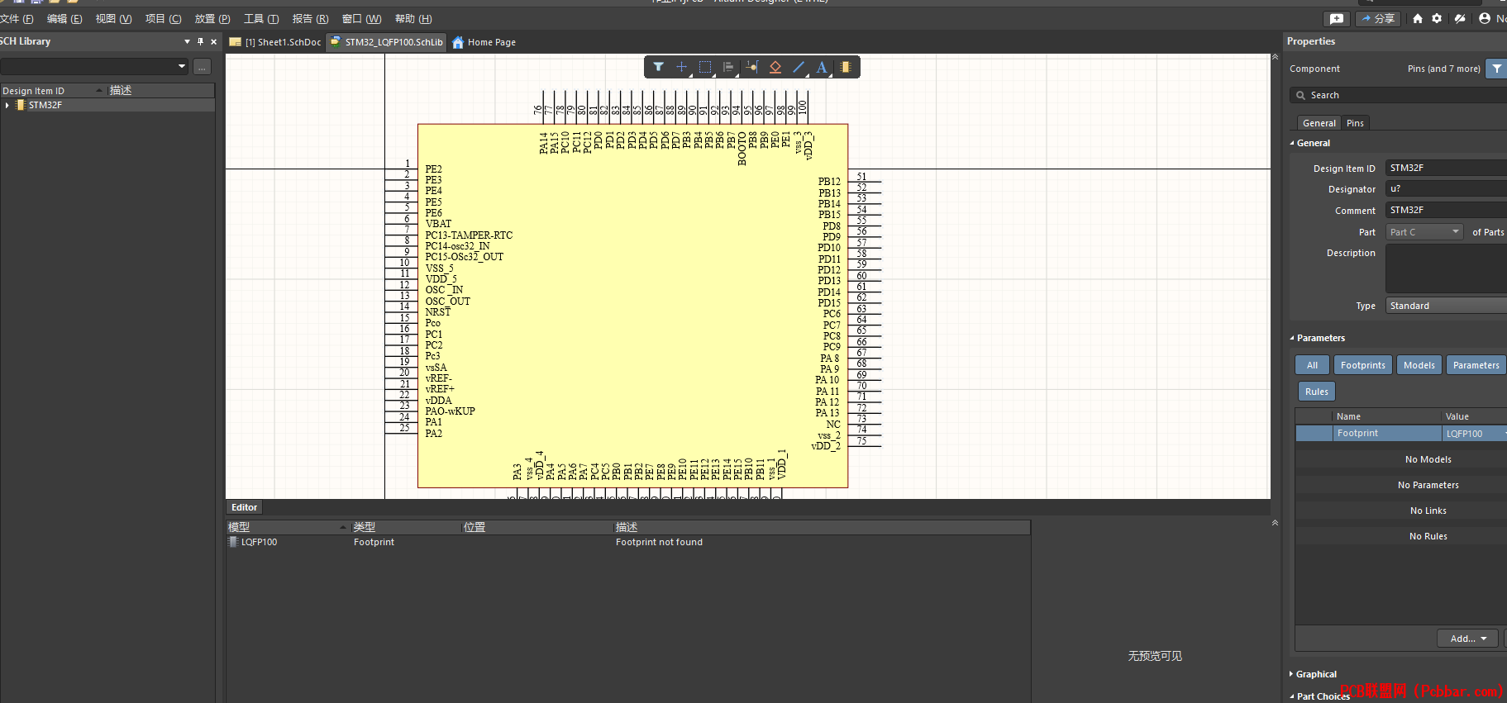This screenshot has width=1507, height=703.
Task: Select the Footprint row in parameters table
Action: 1401,433
